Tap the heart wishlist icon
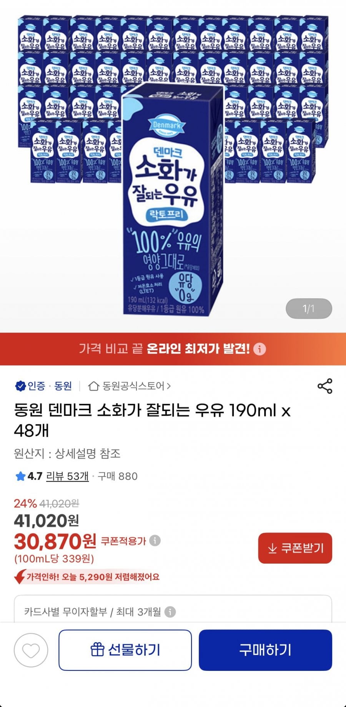The image size is (346, 707). coord(31,650)
